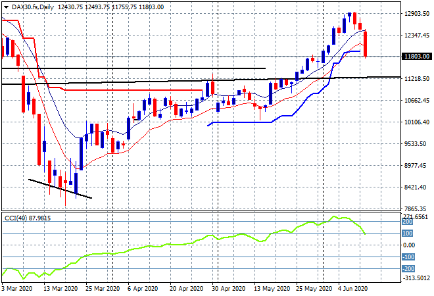This screenshot has height=296, width=434.
Task: Click the CCI 100 level label
Action: tap(407, 234)
